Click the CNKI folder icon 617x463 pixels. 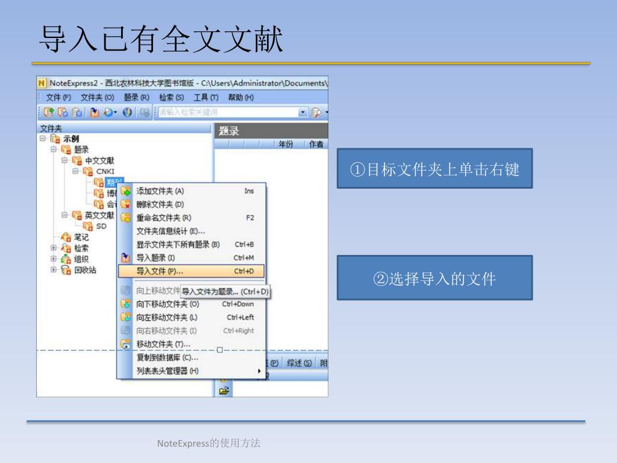point(88,171)
